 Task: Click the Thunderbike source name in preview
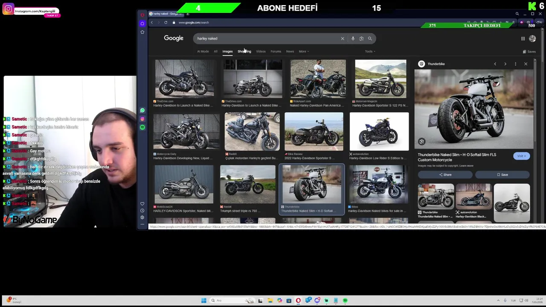point(436,64)
